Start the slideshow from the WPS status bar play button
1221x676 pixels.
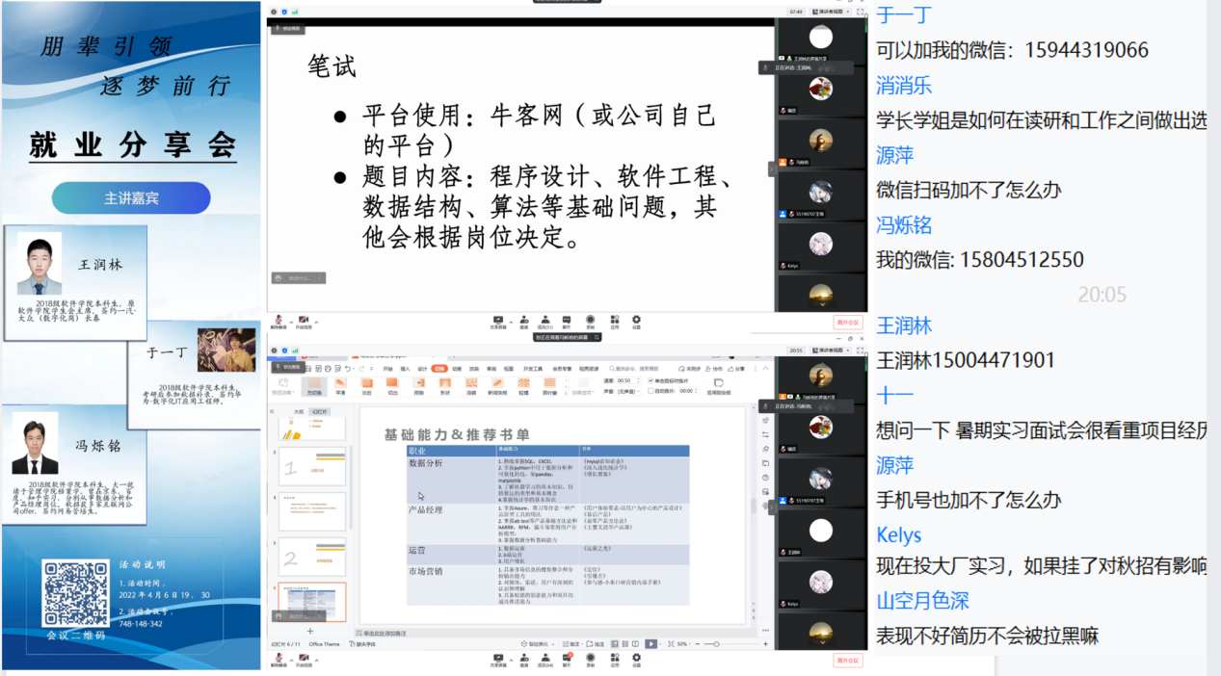(650, 643)
